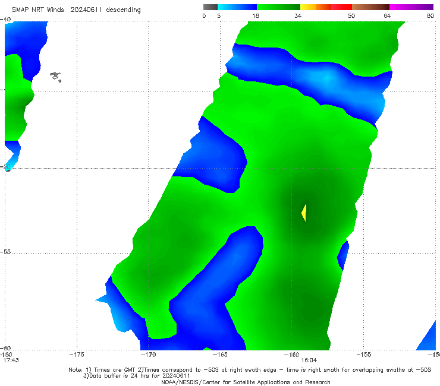Image resolution: width=440 pixels, height=386 pixels.
Task: Click the magenta-purple segment of the color bar
Action: pos(411,7)
